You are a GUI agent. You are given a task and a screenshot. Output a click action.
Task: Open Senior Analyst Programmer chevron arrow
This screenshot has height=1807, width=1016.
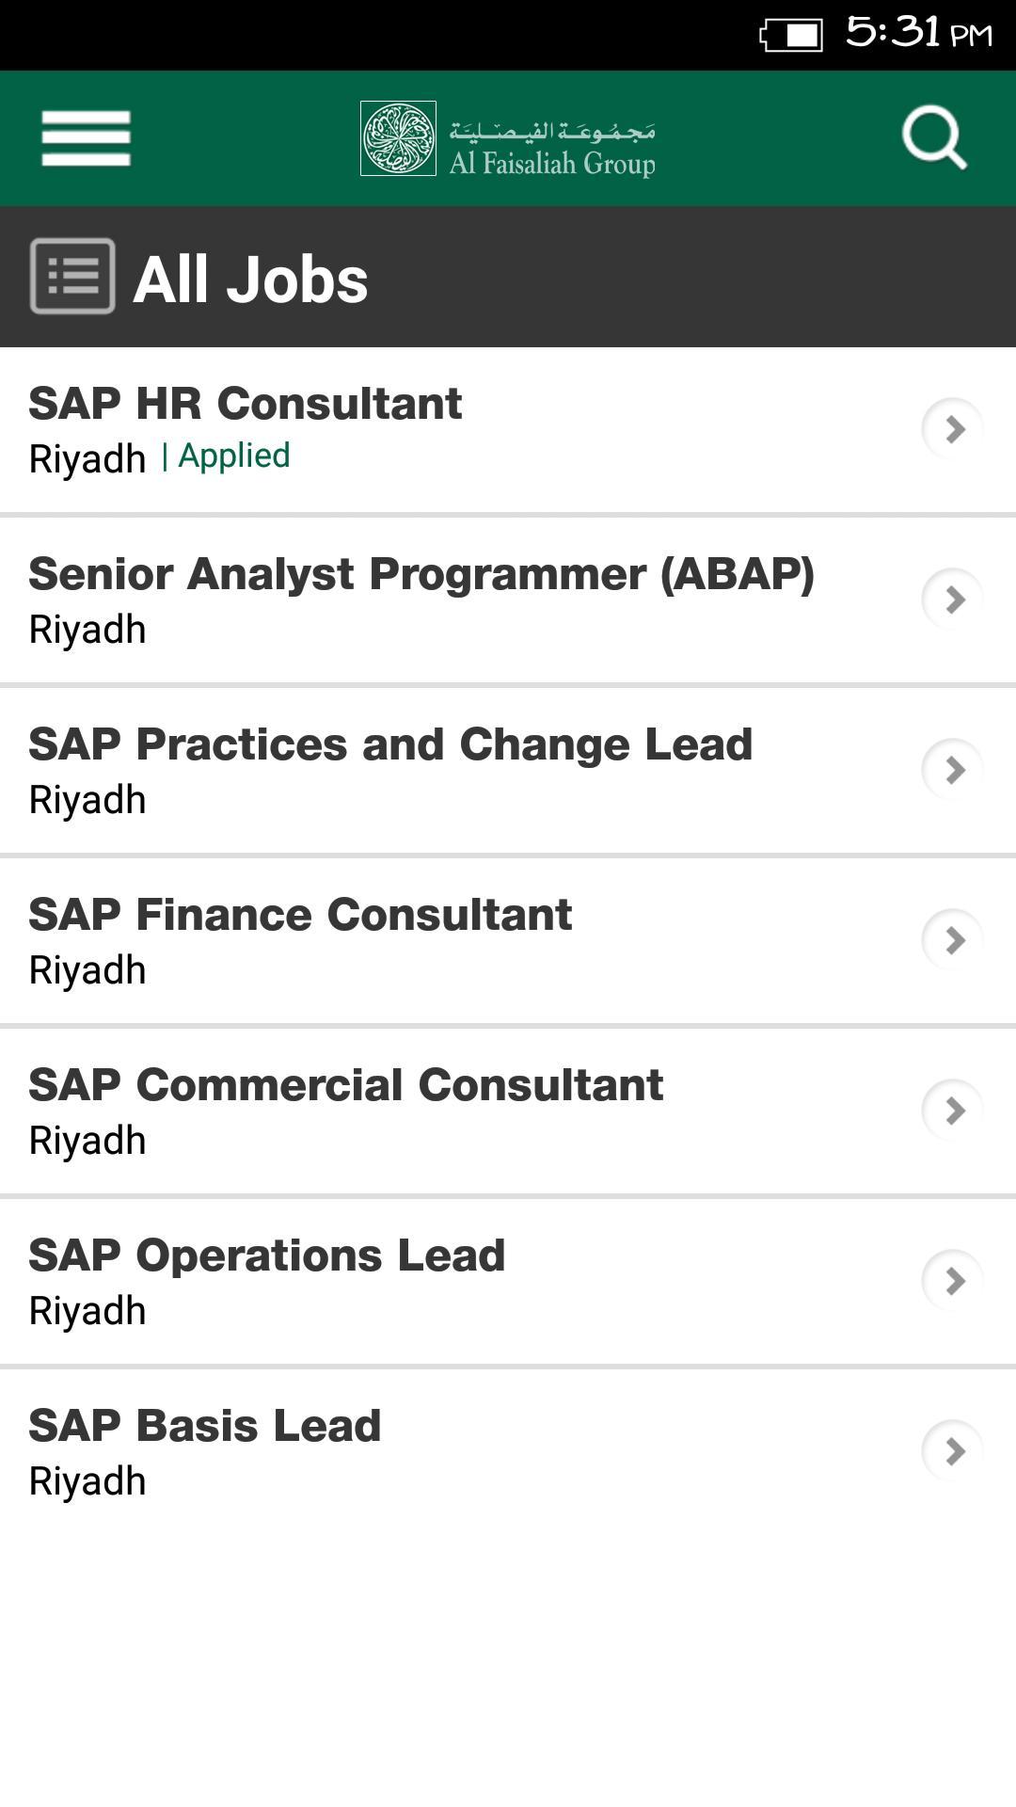coord(953,600)
